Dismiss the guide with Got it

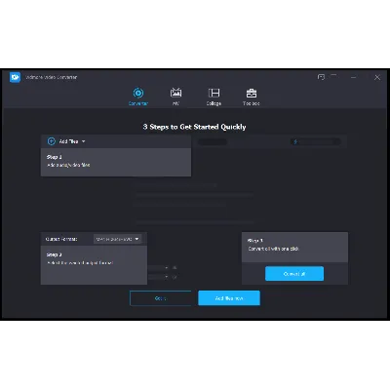[x=161, y=298]
